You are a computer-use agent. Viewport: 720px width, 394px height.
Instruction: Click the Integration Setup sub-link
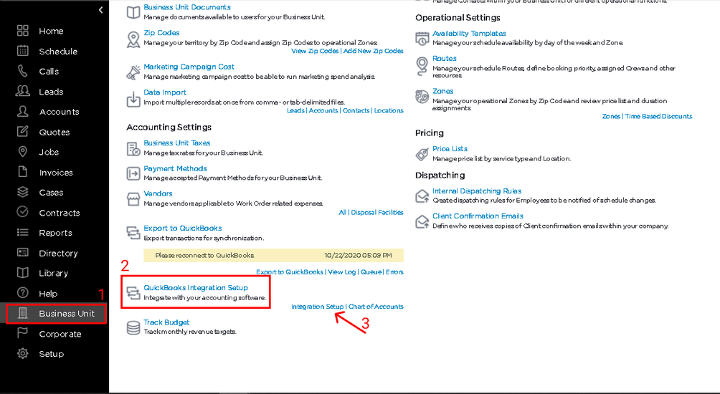[317, 307]
